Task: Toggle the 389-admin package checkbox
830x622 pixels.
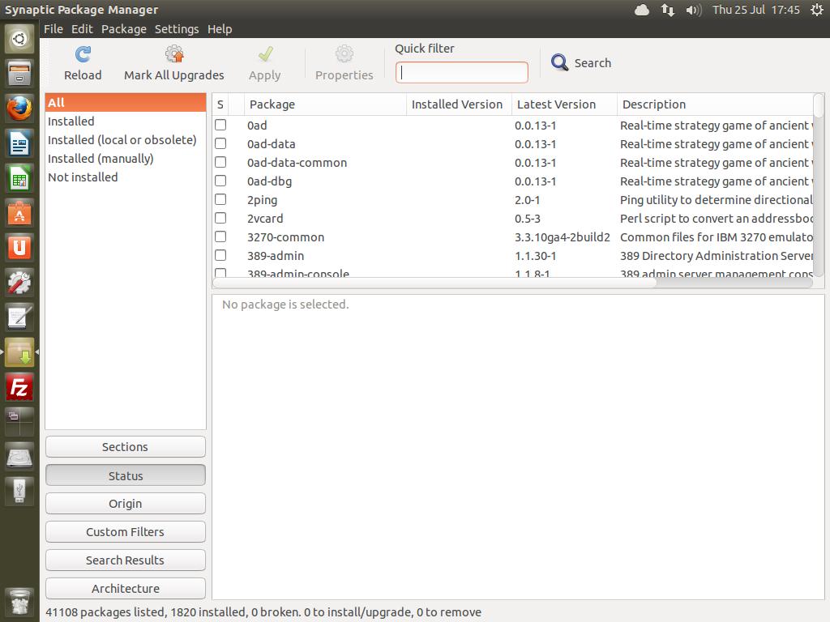Action: pyautogui.click(x=220, y=255)
